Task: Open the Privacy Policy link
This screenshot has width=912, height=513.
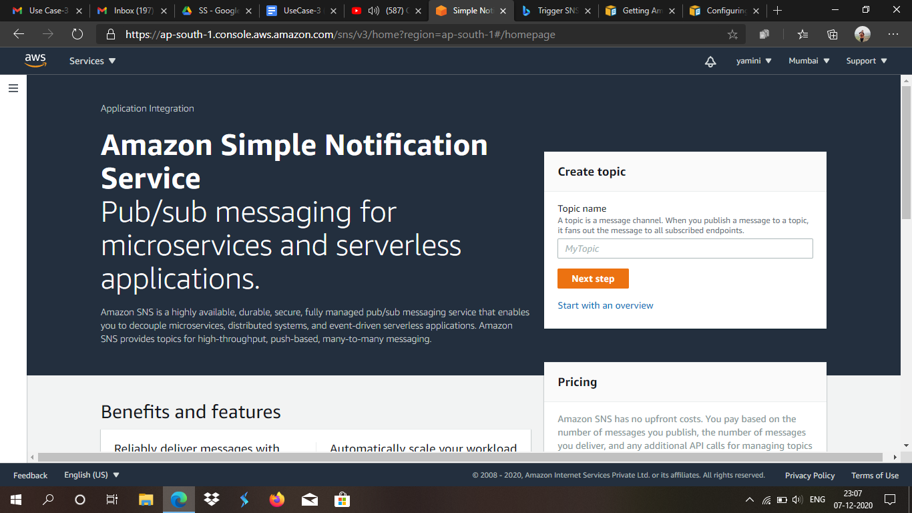Action: point(810,476)
